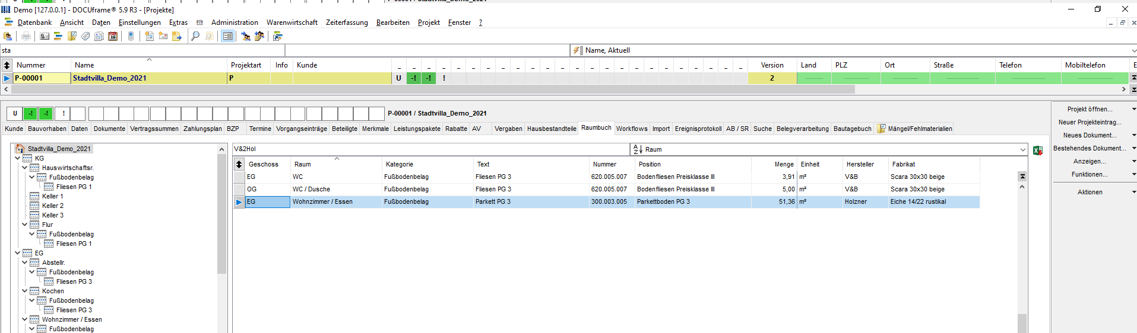This screenshot has height=333, width=1137.
Task: Click Neuer Projekteintrag... button
Action: (1090, 122)
